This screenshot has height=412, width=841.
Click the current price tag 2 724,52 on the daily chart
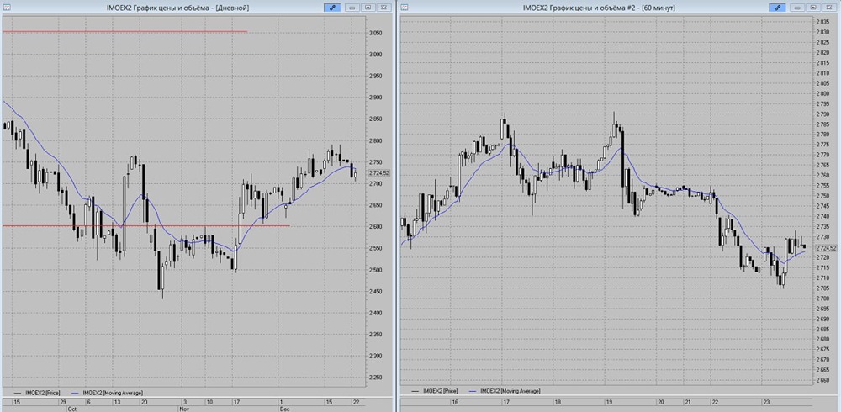pos(379,172)
